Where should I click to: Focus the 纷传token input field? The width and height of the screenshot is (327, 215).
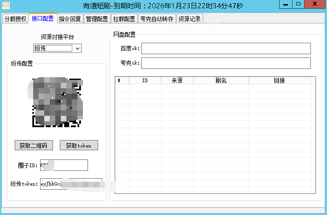pyautogui.click(x=71, y=184)
